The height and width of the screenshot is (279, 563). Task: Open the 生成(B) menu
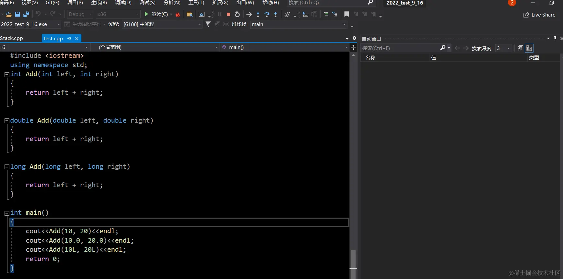99,3
